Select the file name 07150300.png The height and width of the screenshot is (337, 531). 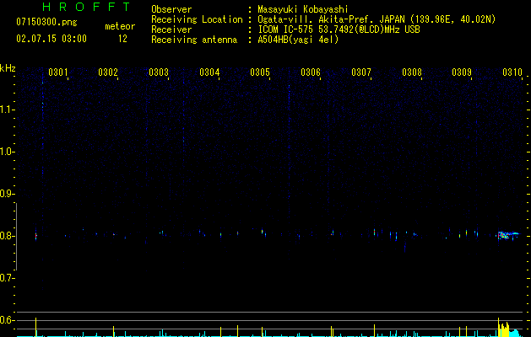coord(46,22)
